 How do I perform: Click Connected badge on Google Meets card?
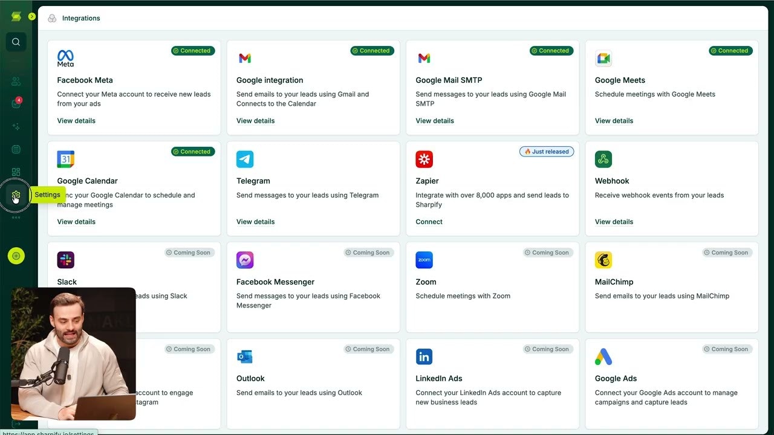tap(730, 51)
